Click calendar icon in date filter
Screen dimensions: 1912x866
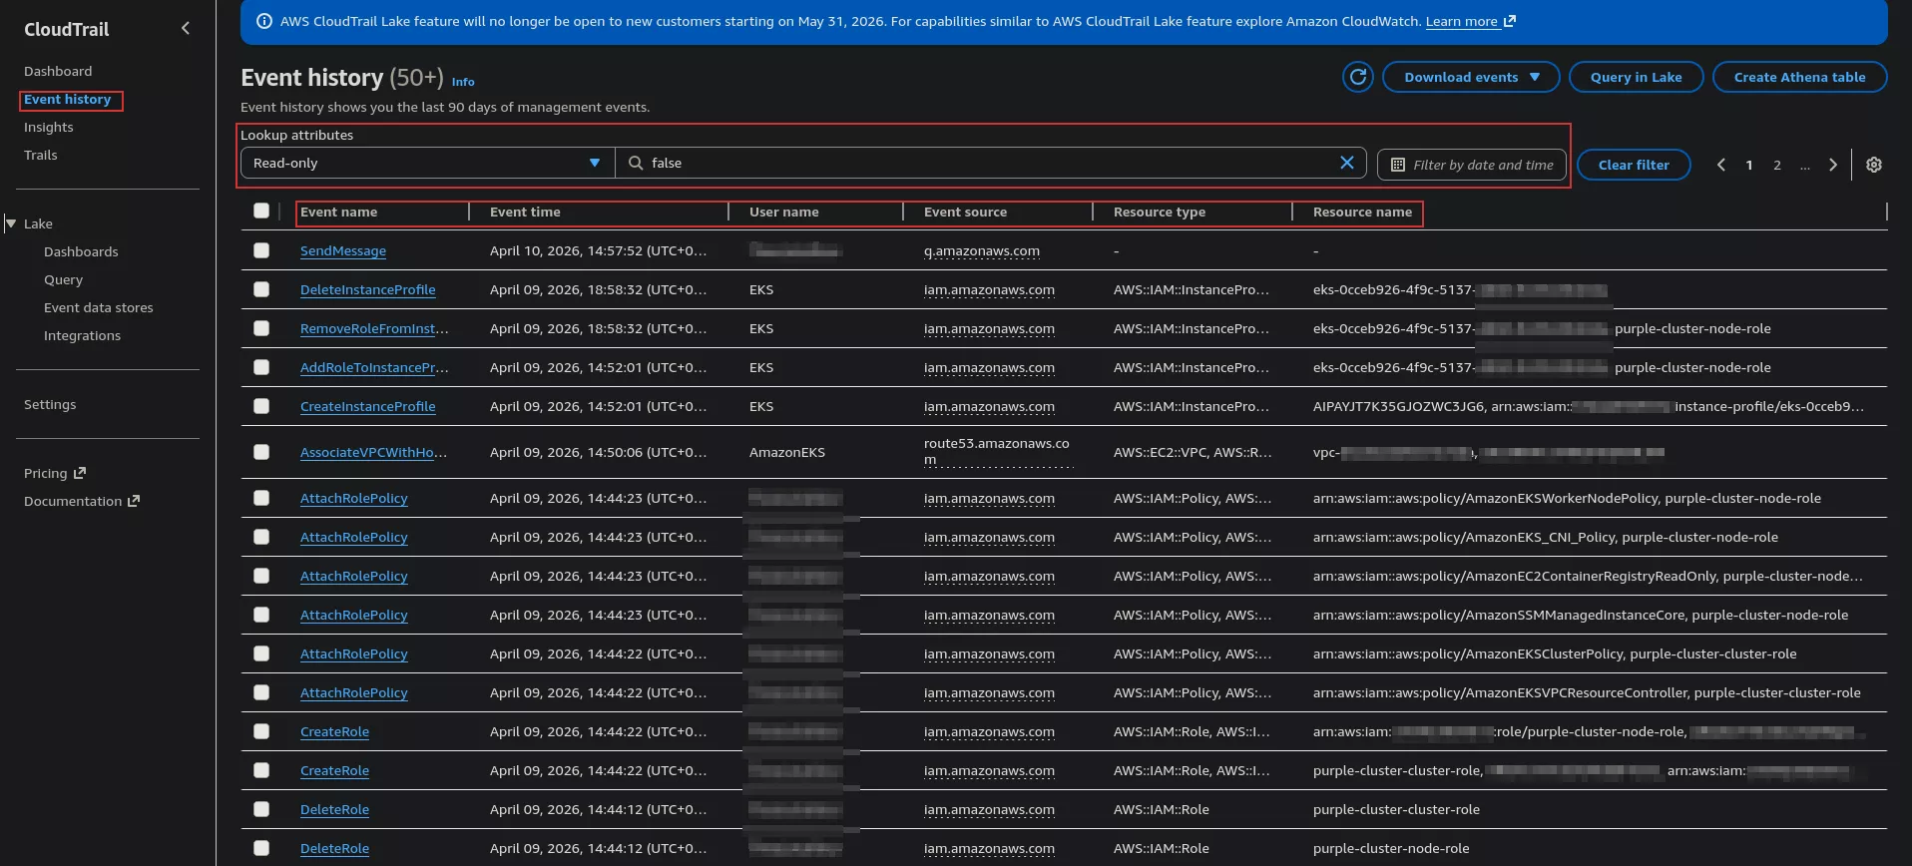tap(1397, 165)
